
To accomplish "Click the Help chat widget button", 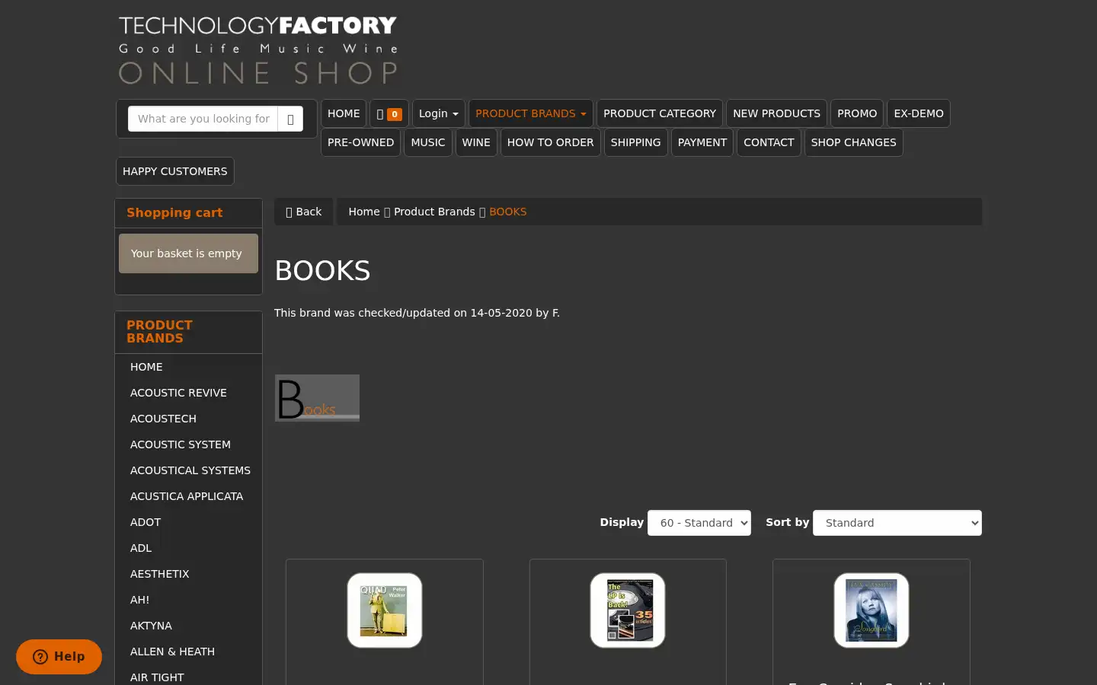I will point(59,657).
